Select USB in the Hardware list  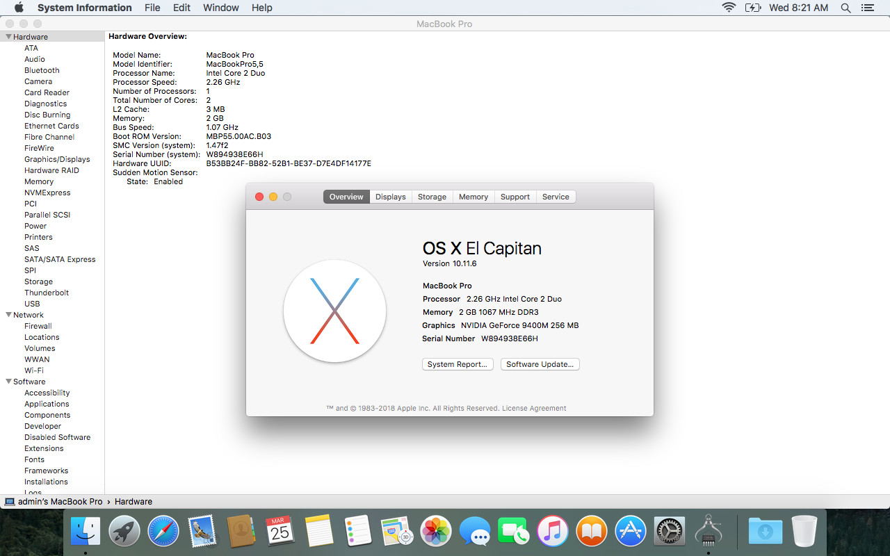click(32, 304)
